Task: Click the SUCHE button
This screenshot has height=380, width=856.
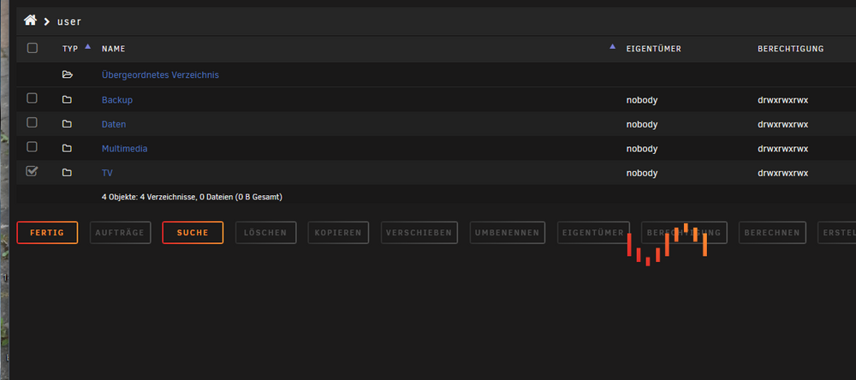Action: tap(193, 233)
